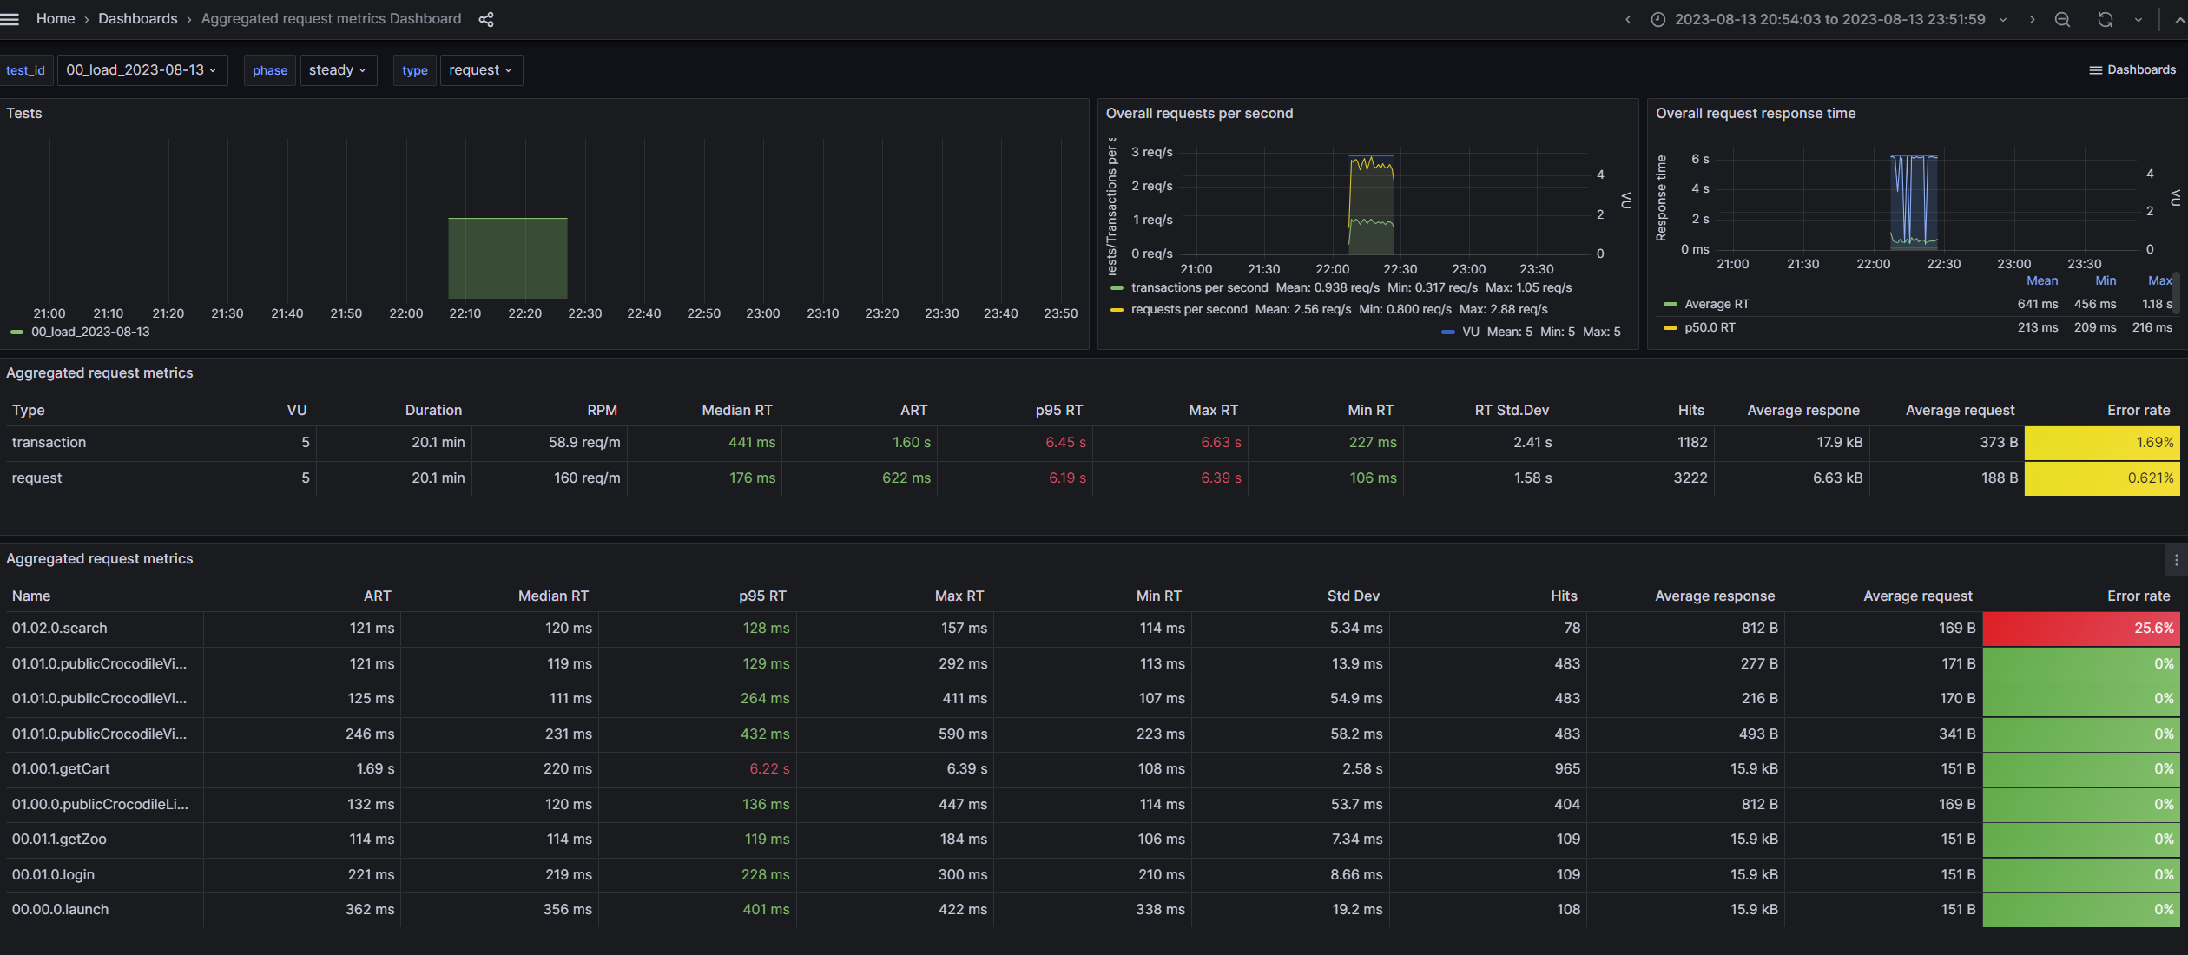Open the test_id variable dropdown

(x=142, y=70)
